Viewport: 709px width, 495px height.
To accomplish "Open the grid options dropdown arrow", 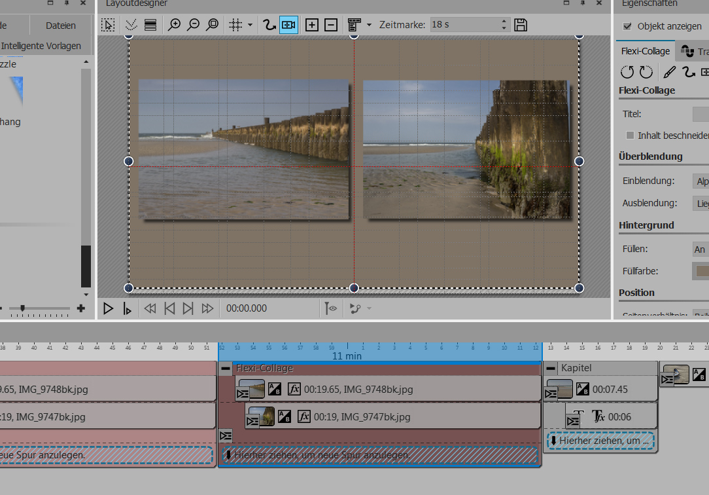I will tap(250, 26).
